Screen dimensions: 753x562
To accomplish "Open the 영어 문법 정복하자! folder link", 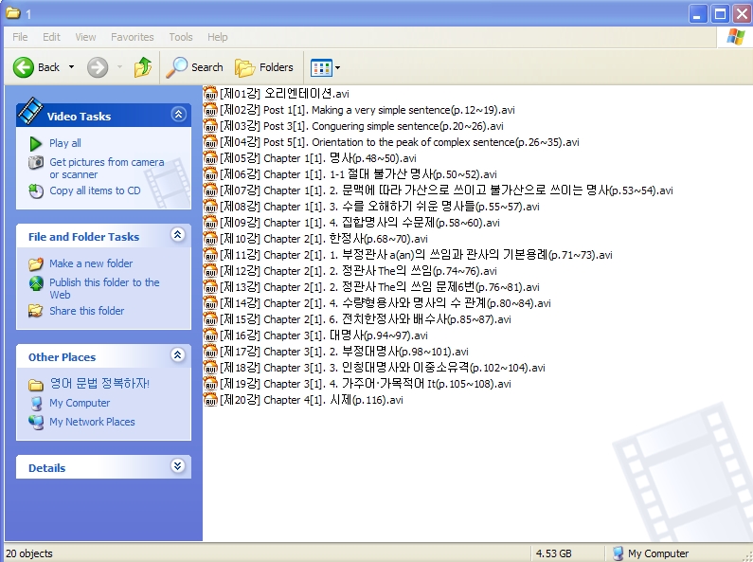I will pyautogui.click(x=99, y=383).
